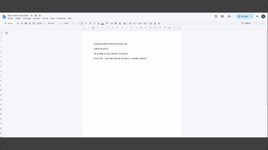The height and width of the screenshot is (150, 268).
Task: Collapse the toolbar with the chevron at far right
Action: coord(262,23)
